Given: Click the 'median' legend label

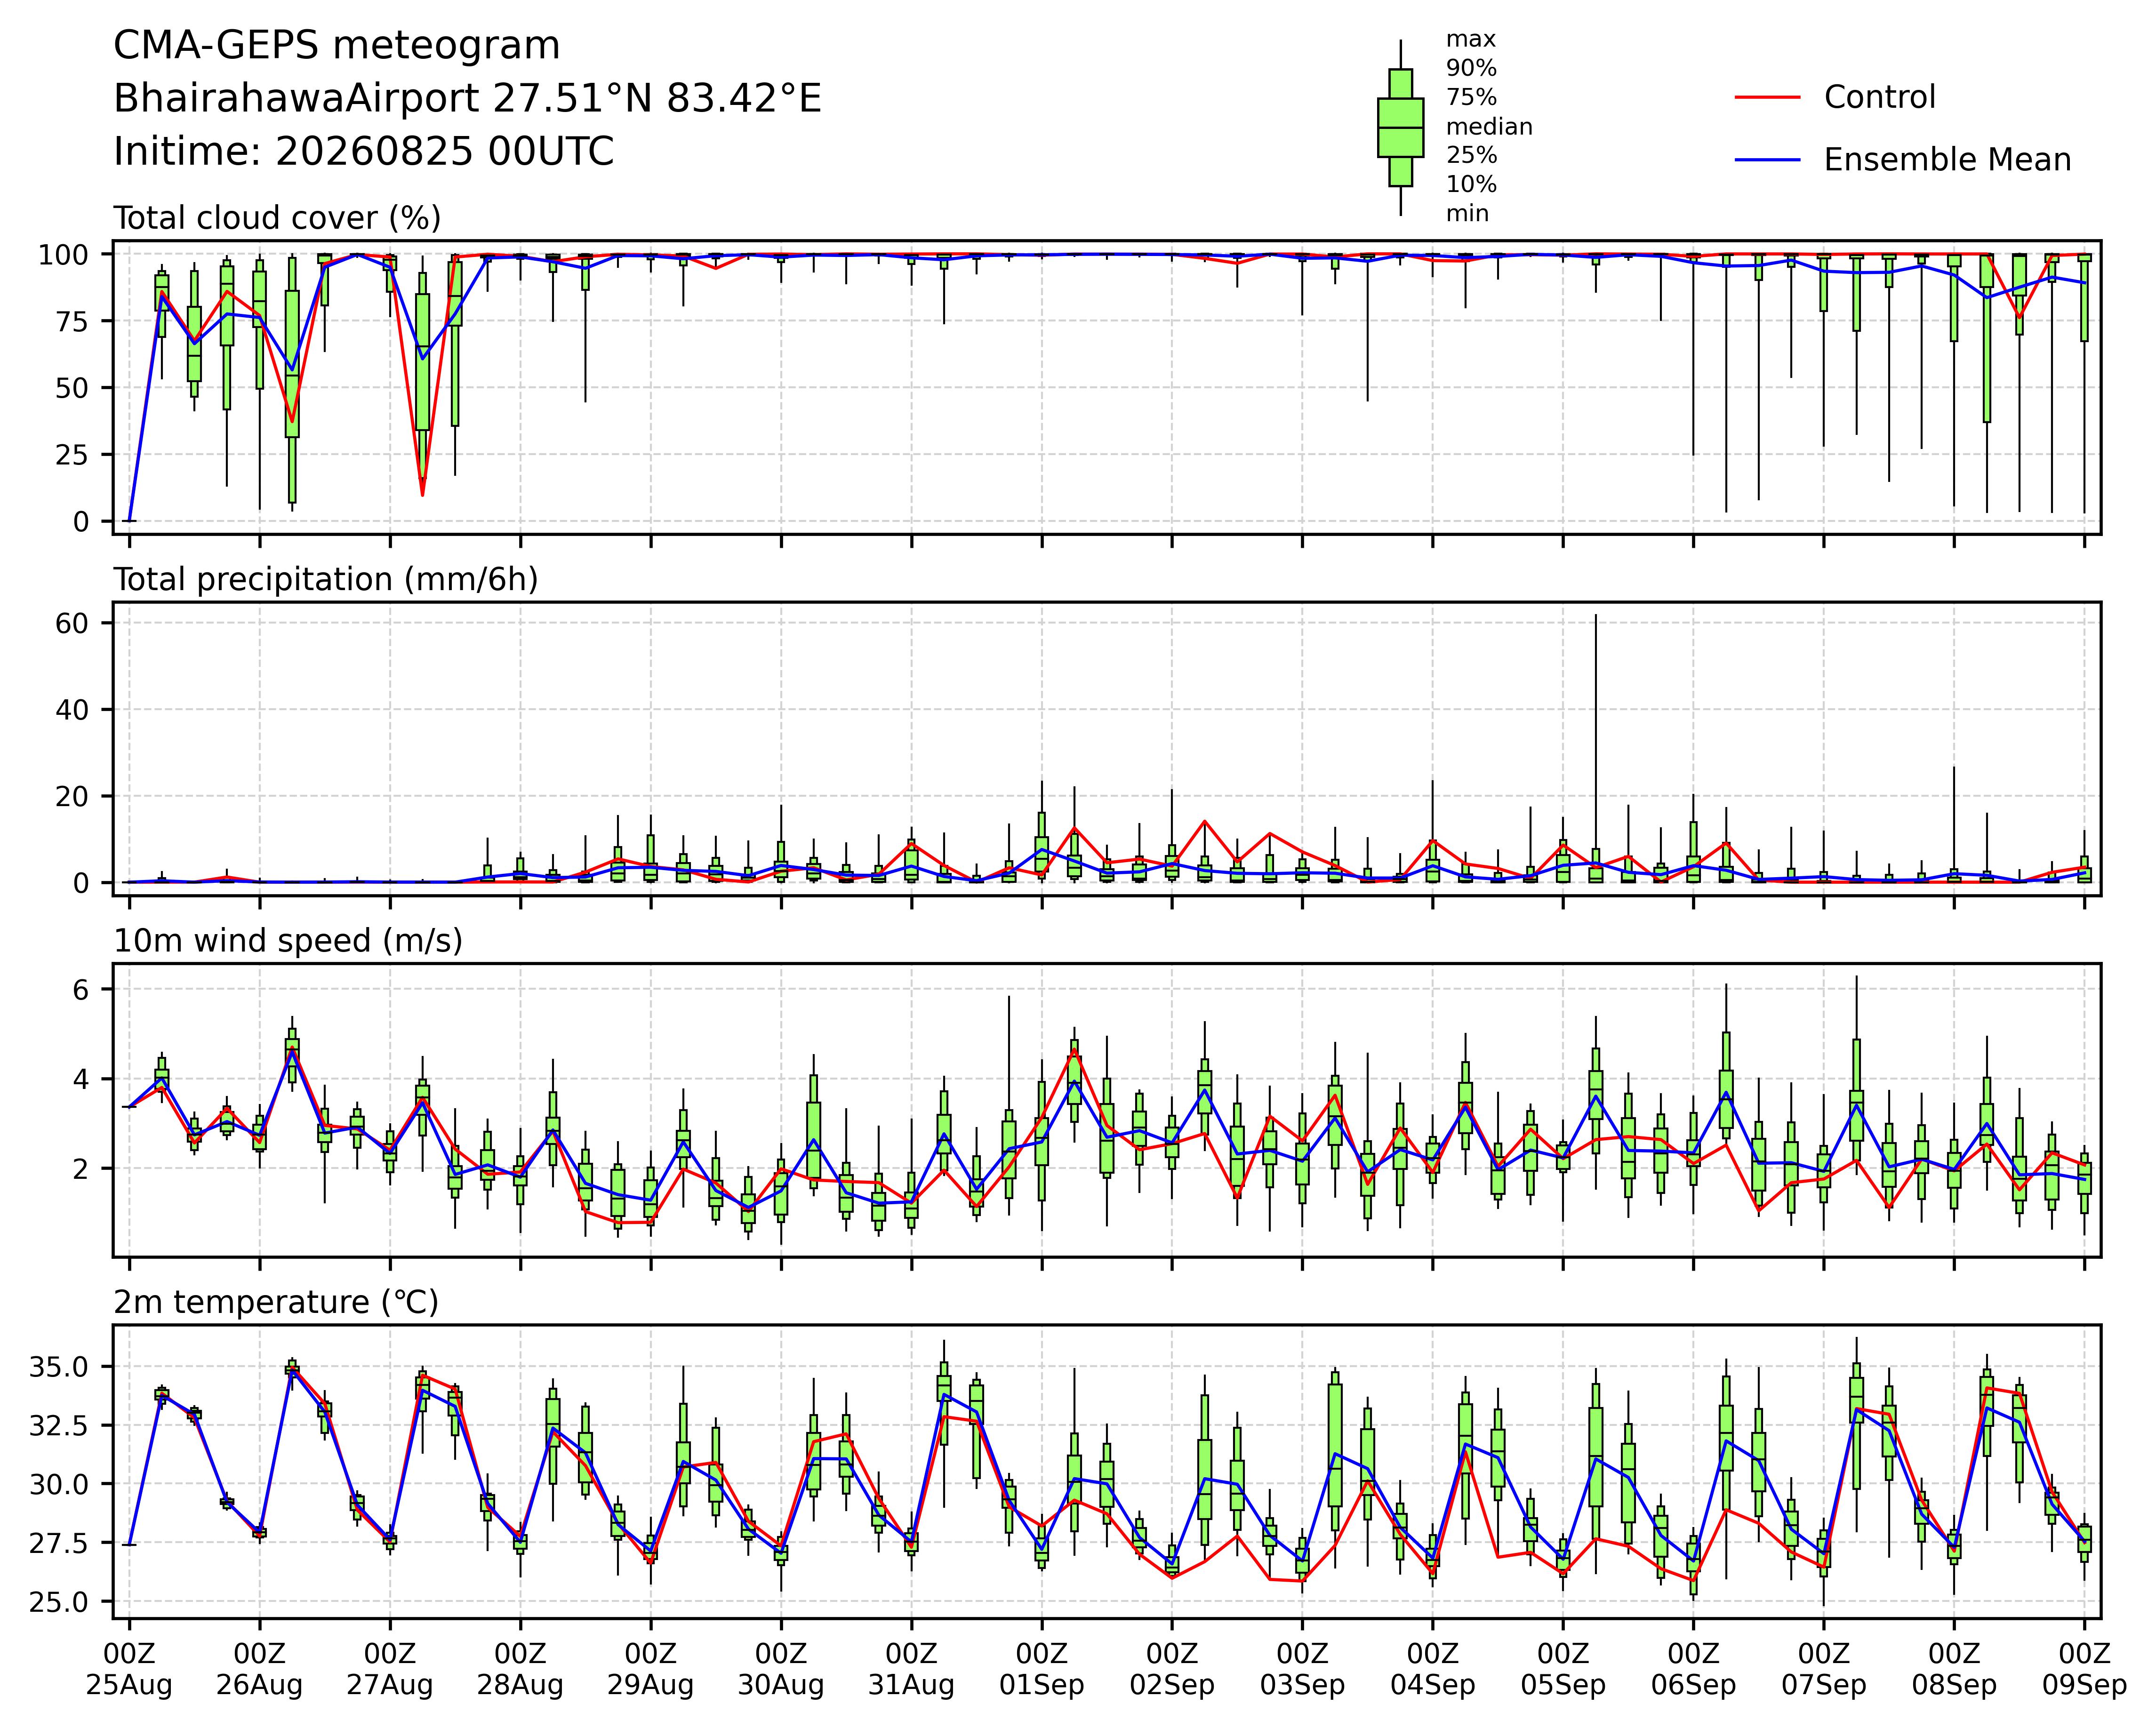Looking at the screenshot, I should tap(1489, 126).
